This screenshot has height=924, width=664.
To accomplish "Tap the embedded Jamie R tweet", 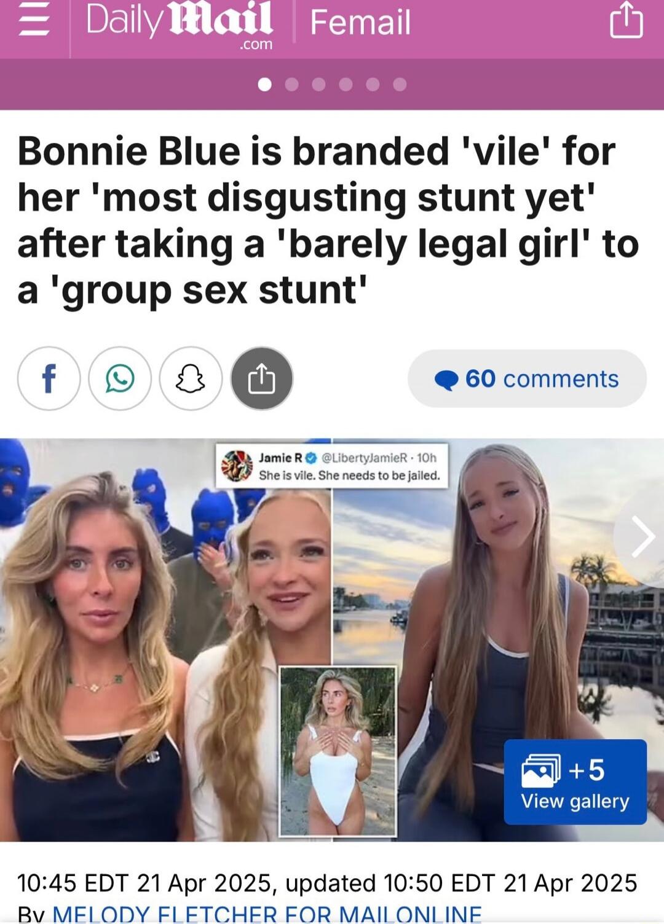I will (x=332, y=466).
